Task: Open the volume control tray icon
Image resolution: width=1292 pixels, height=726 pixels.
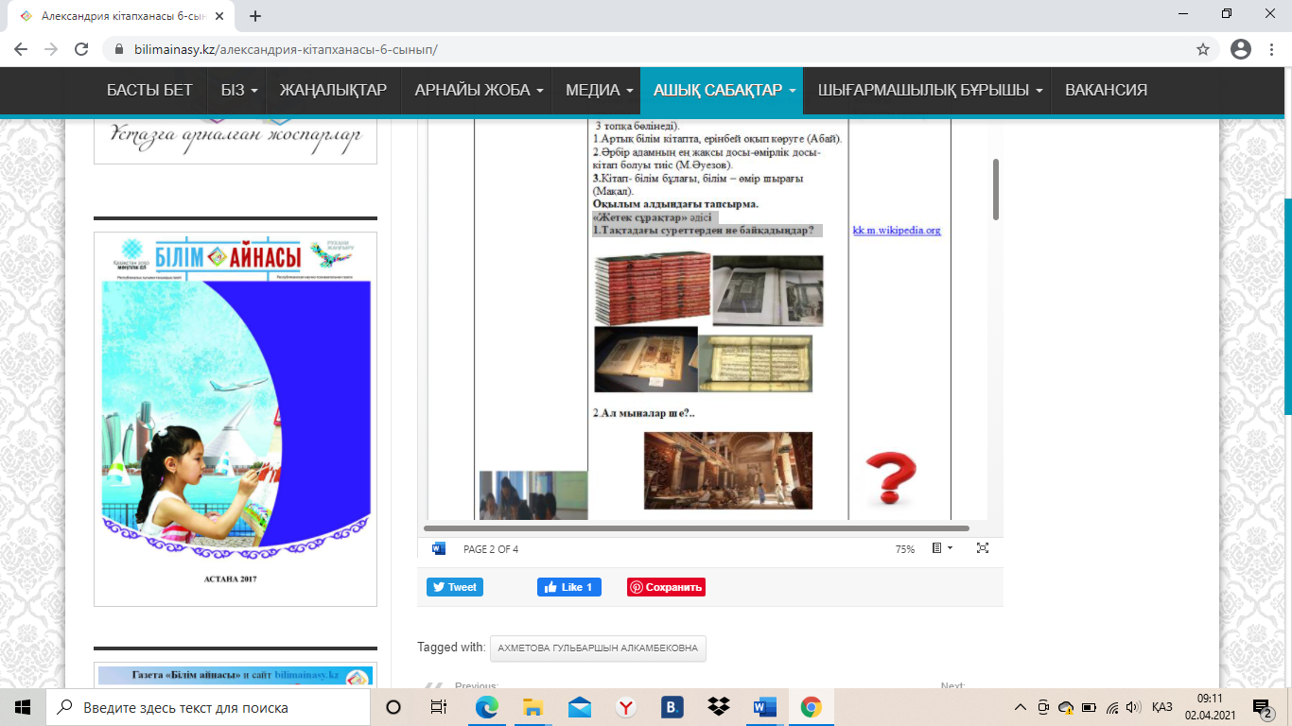Action: [x=1134, y=707]
